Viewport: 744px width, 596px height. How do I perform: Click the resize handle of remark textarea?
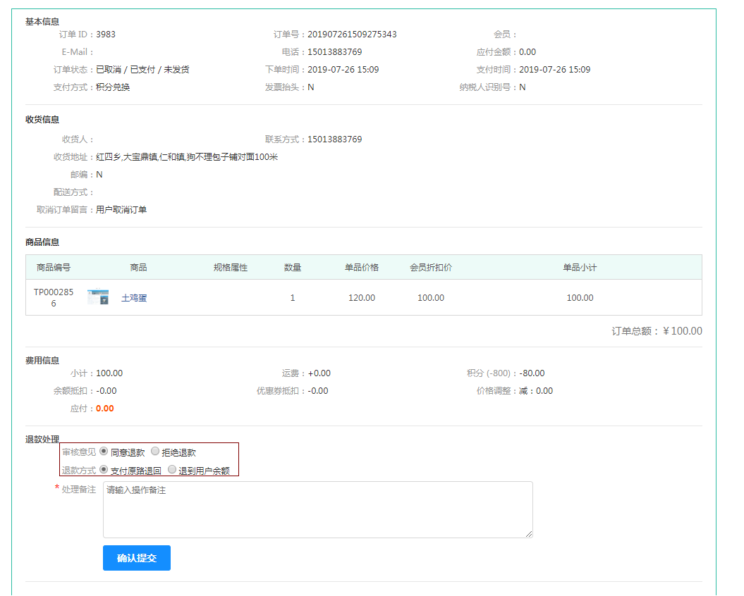pyautogui.click(x=528, y=534)
